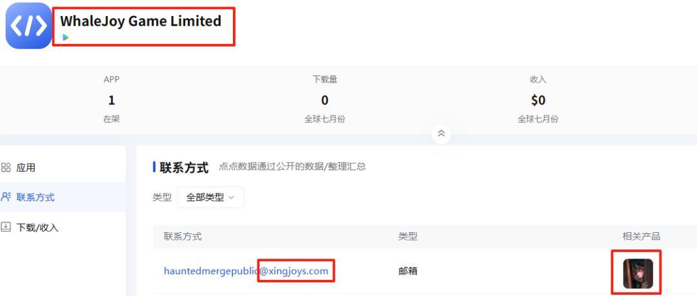The image size is (697, 296).
Task: Open the hauntedmergepublic@xingjoys.com email link
Action: [x=246, y=271]
